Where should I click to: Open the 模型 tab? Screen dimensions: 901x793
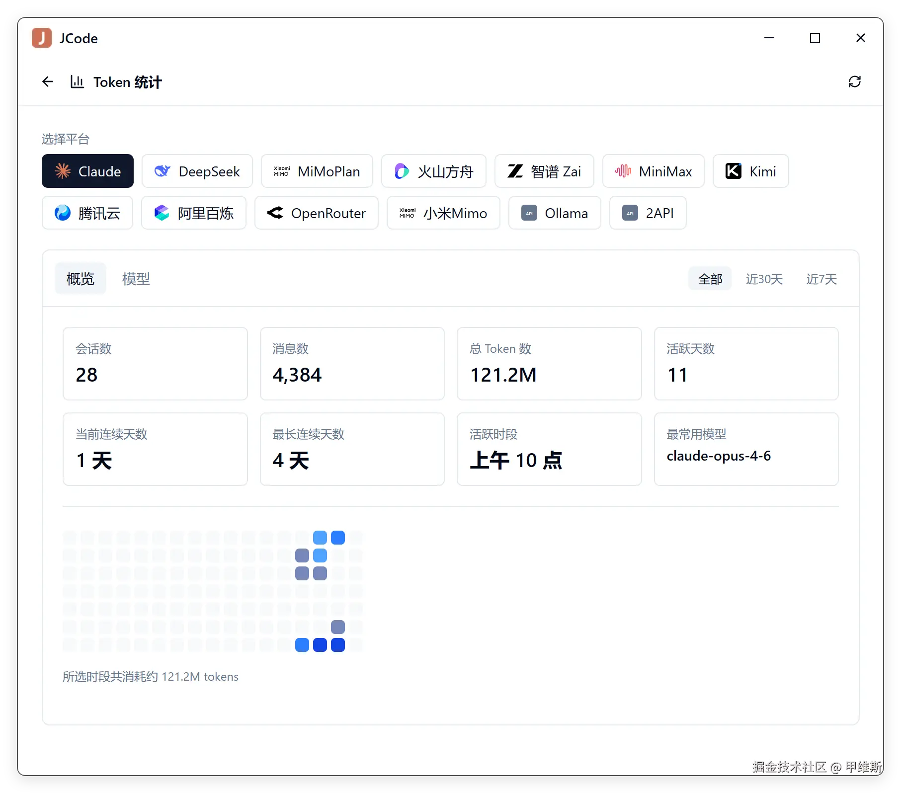(136, 279)
